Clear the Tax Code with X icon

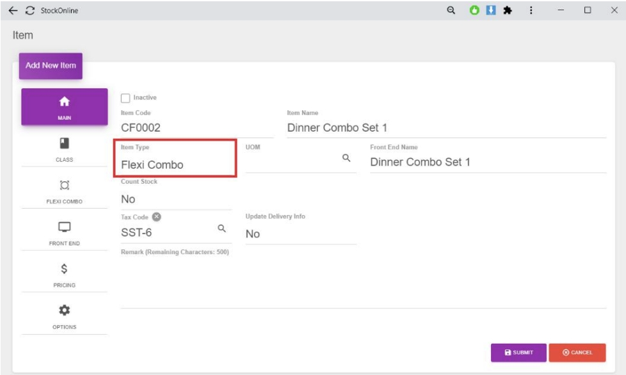click(157, 217)
